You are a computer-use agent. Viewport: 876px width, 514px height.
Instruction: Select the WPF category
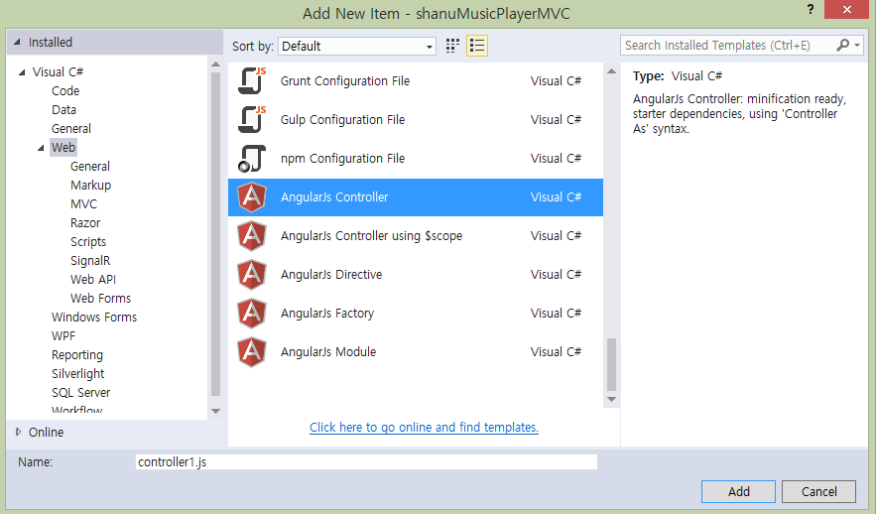(x=63, y=335)
